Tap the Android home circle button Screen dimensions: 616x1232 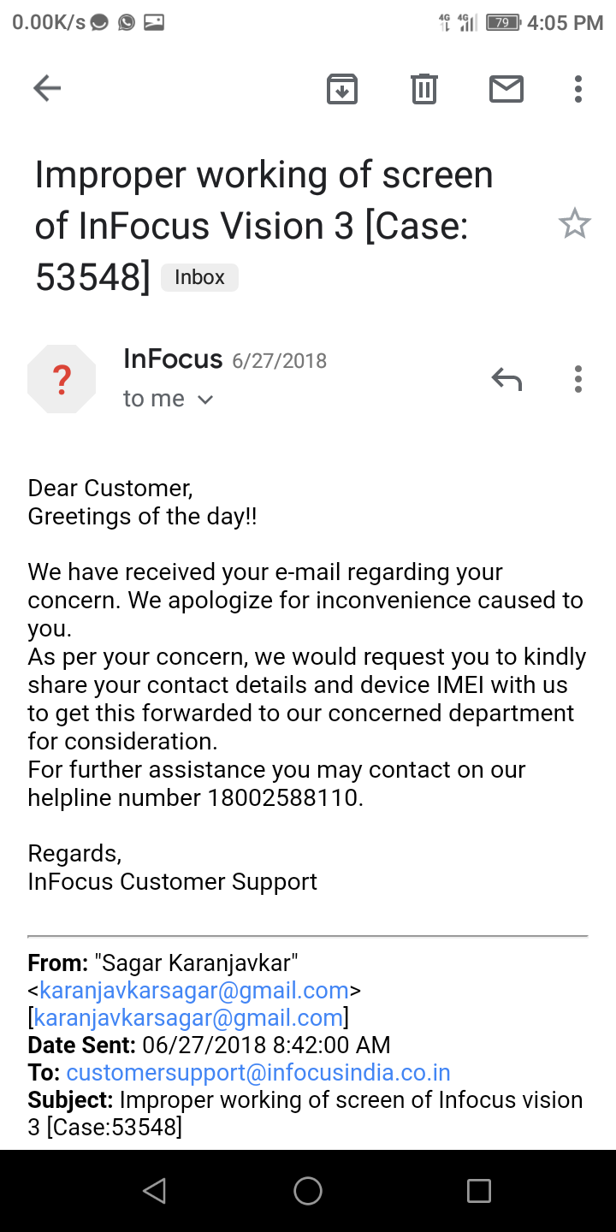[x=308, y=1191]
